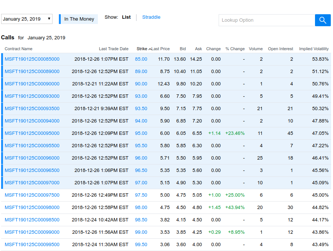This screenshot has height=251, width=333.
Task: Click the +1.45 change value
Action: point(214,208)
